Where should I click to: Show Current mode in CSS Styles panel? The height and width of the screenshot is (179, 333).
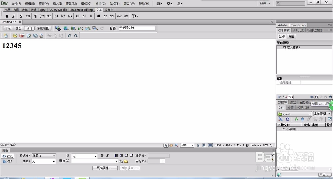pos(291,36)
